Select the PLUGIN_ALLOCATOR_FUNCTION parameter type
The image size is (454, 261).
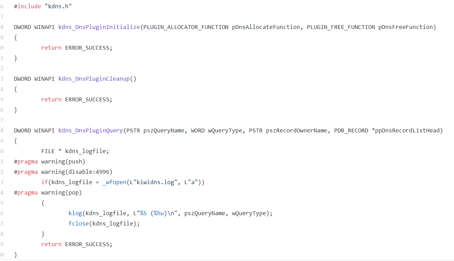coord(186,27)
